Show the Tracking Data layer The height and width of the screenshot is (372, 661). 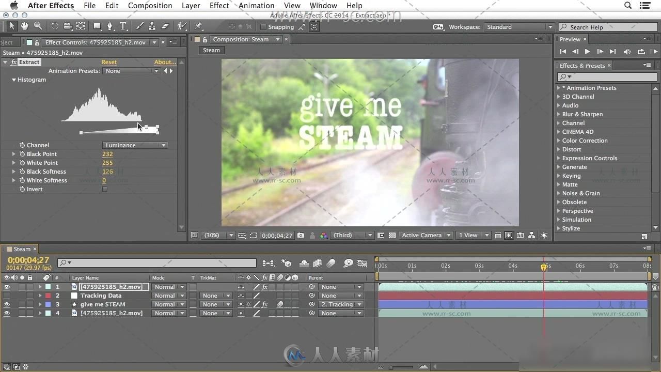pos(7,296)
